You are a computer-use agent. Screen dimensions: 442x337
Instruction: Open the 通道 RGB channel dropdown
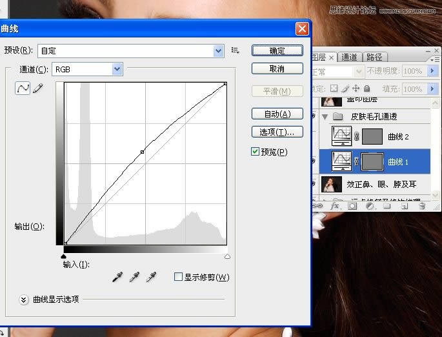117,69
